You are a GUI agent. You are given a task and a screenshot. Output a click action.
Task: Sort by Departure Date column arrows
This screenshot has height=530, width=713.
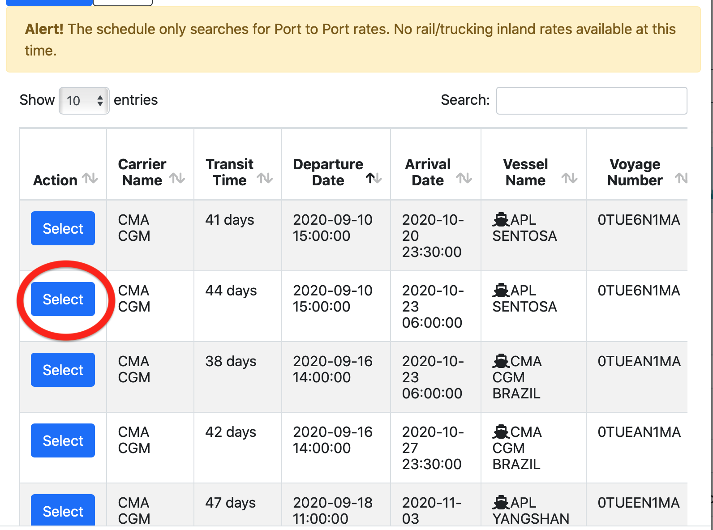coord(374,179)
